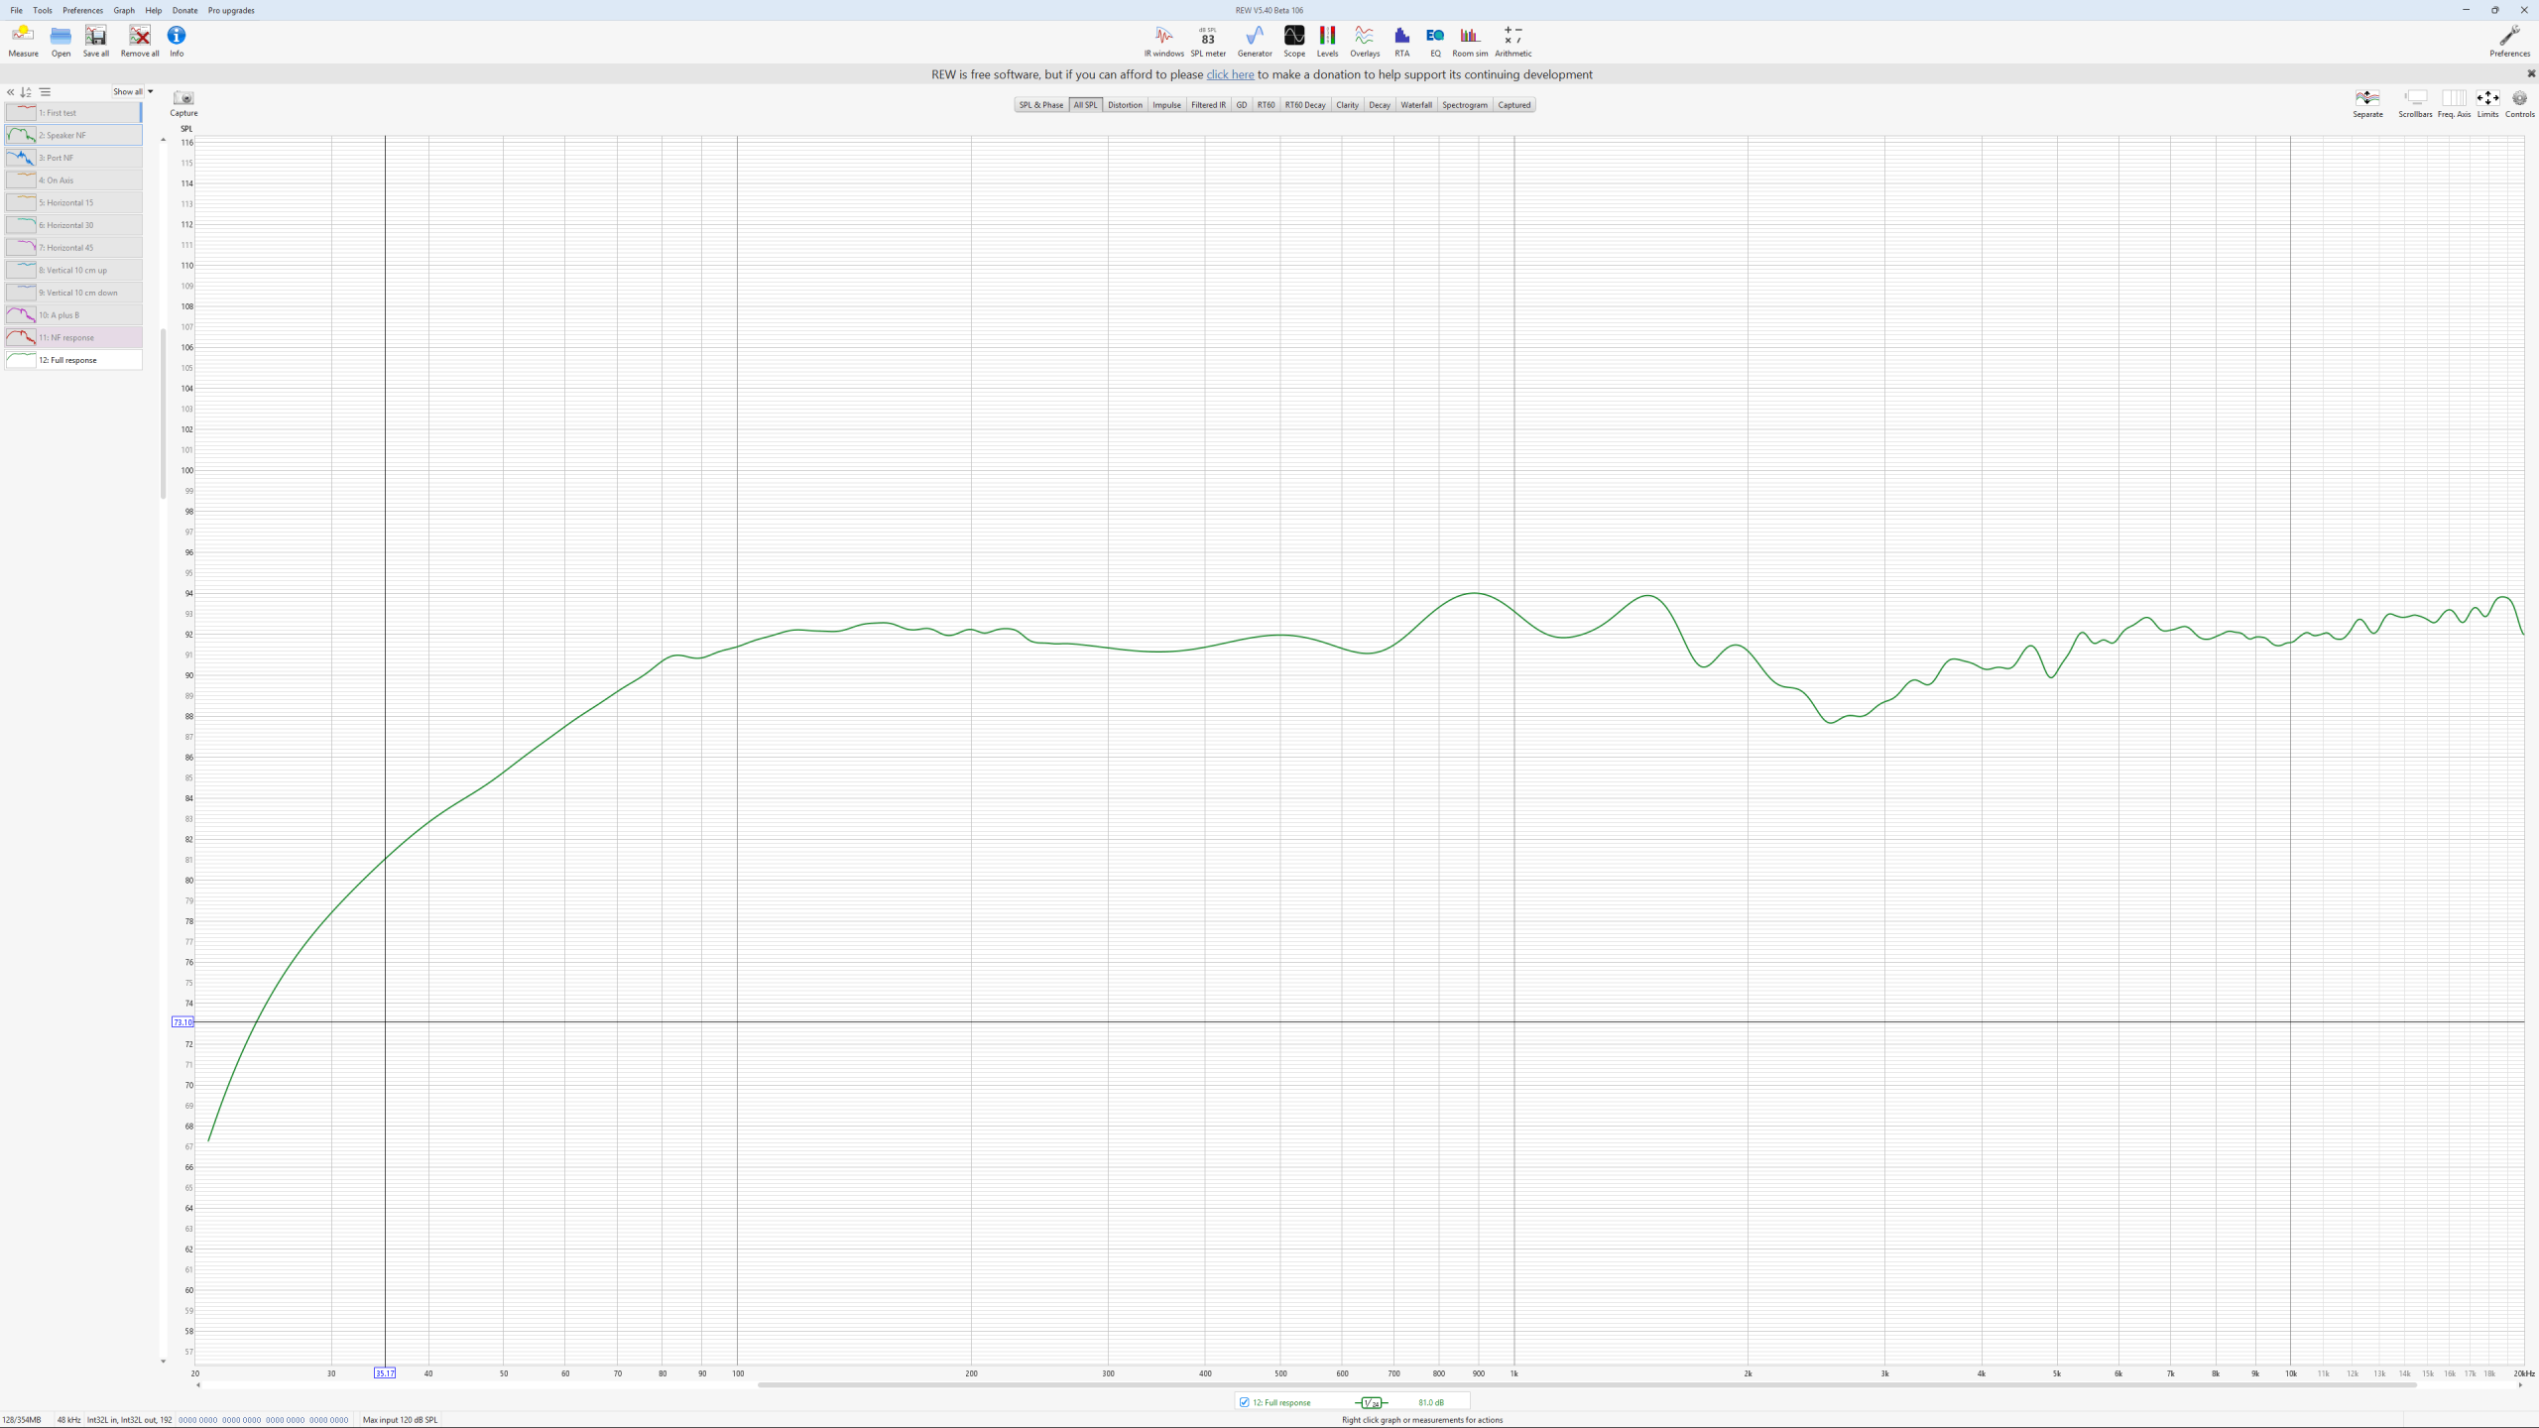The width and height of the screenshot is (2539, 1428).
Task: Switch to the SPL & Phase tab
Action: [x=1040, y=105]
